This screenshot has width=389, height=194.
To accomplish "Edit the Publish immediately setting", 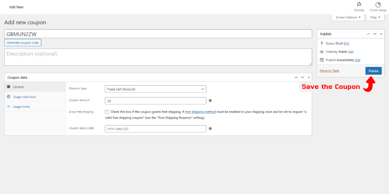I will [x=358, y=60].
